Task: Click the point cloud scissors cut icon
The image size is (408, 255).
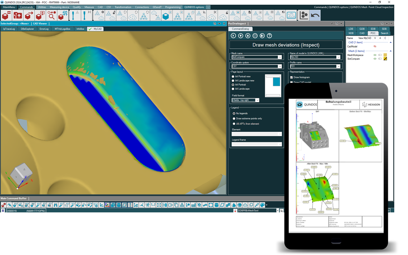Action: click(212, 16)
